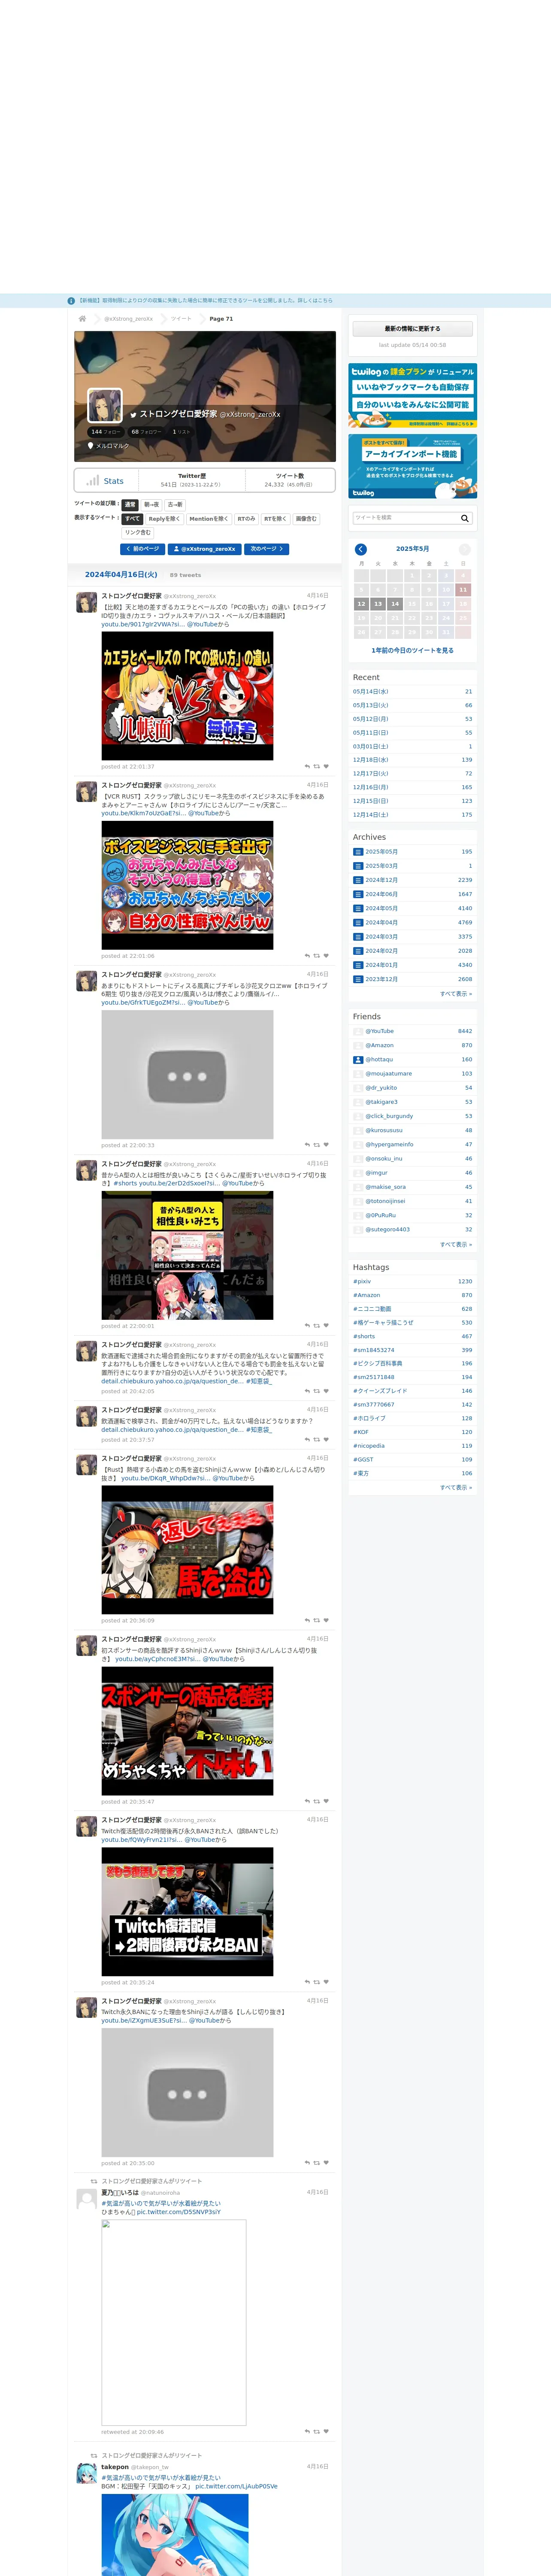The width and height of the screenshot is (551, 2576).
Task: Open 詳しくはこちら notice link
Action: (314, 300)
